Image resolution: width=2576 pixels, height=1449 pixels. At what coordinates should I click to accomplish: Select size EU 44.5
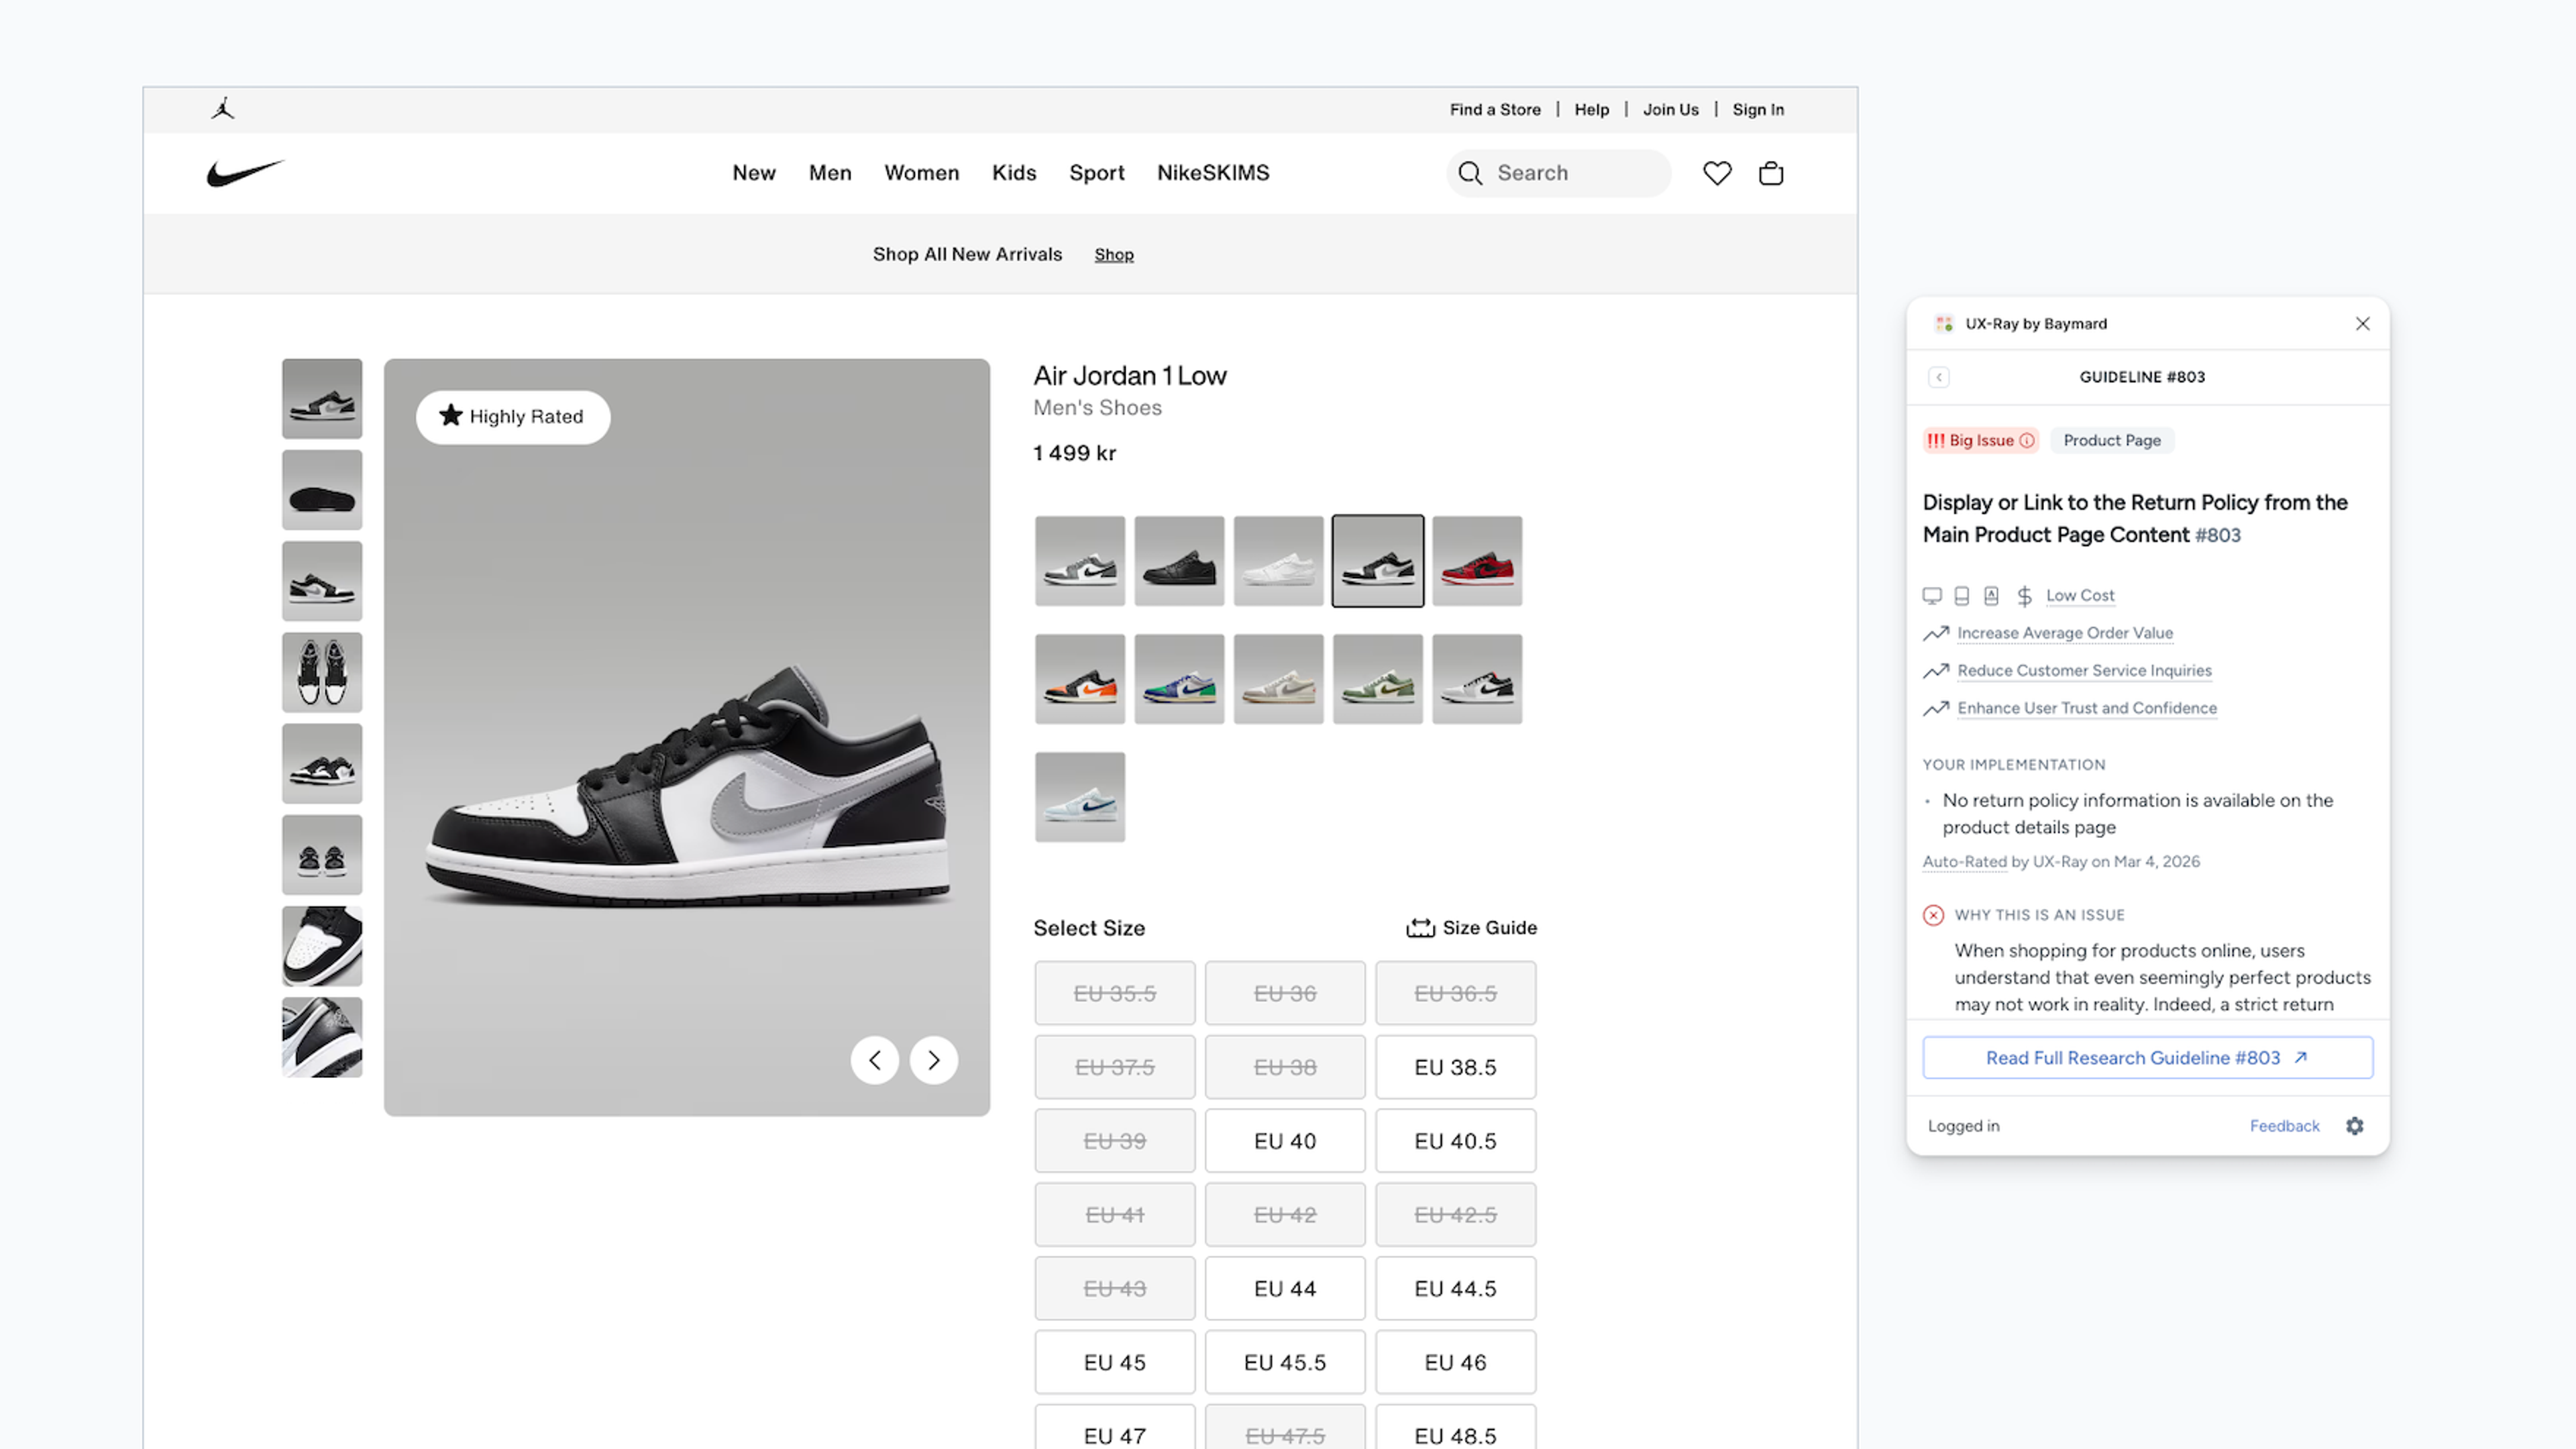pos(1455,1289)
